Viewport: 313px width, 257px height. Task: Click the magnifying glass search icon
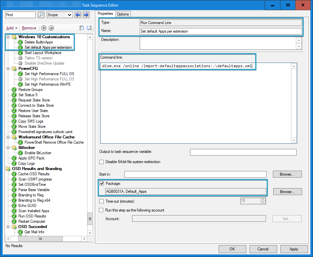pyautogui.click(x=41, y=15)
